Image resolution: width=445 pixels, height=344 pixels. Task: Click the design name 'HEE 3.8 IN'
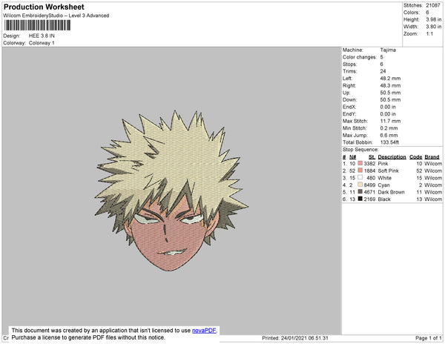pos(42,36)
